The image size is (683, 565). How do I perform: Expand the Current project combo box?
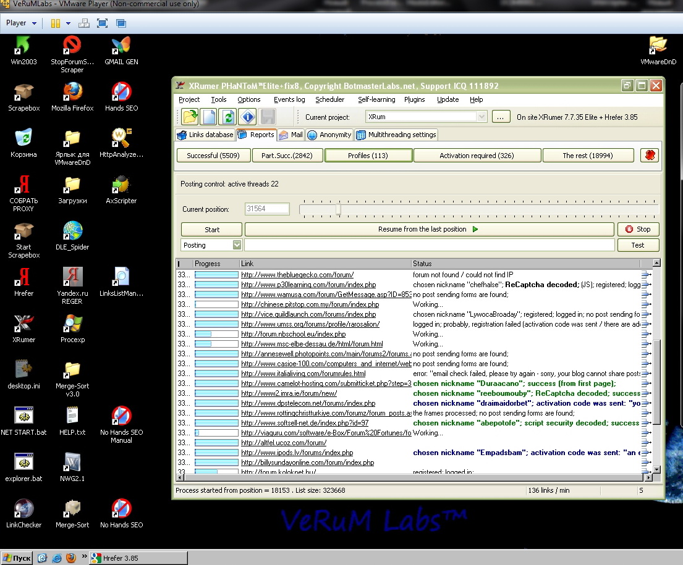[481, 117]
